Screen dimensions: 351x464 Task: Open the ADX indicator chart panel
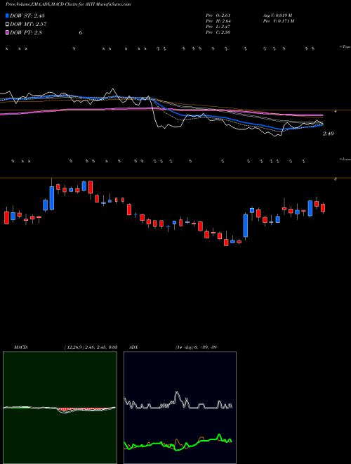click(180, 408)
